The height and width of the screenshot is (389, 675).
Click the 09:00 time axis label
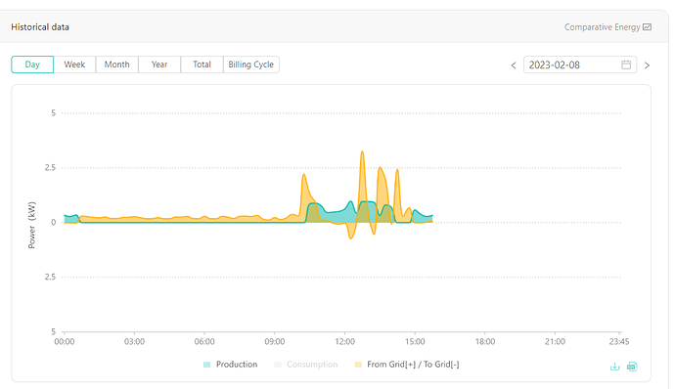[275, 342]
